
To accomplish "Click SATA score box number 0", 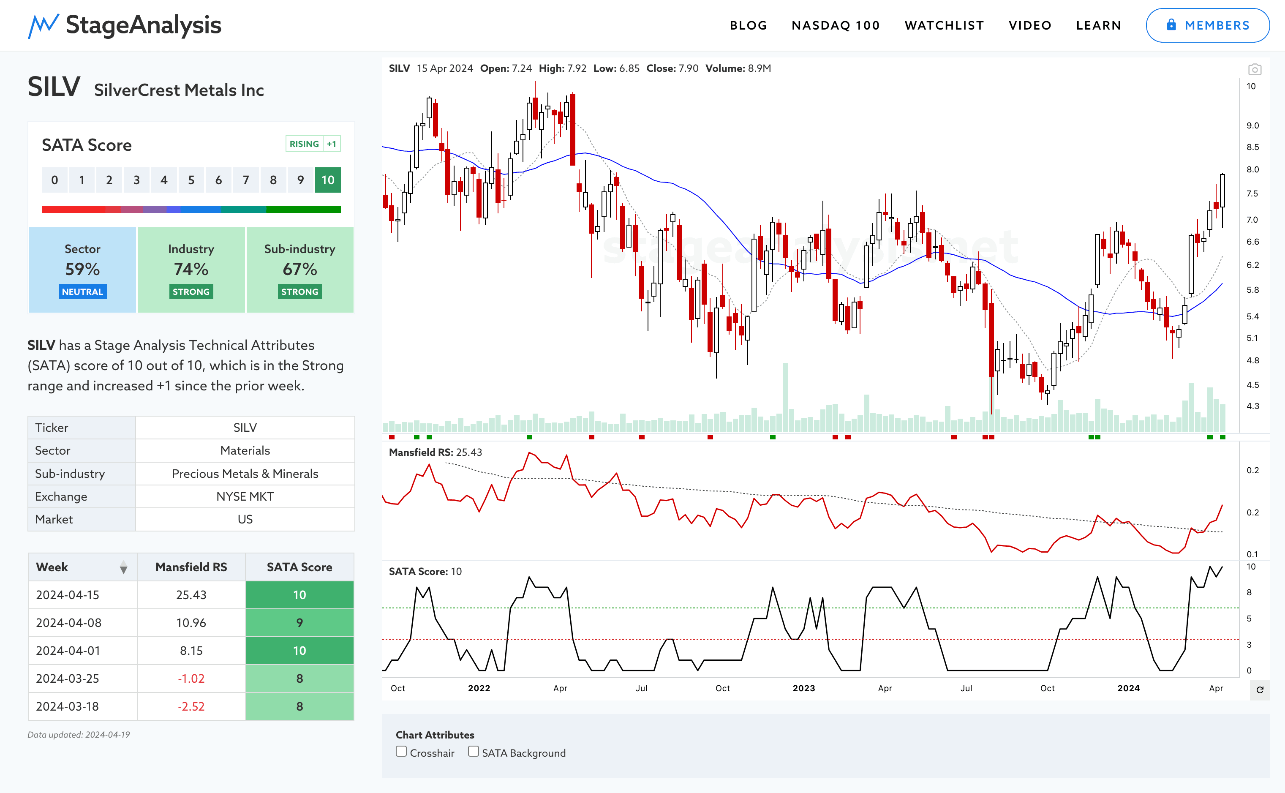I will [54, 180].
